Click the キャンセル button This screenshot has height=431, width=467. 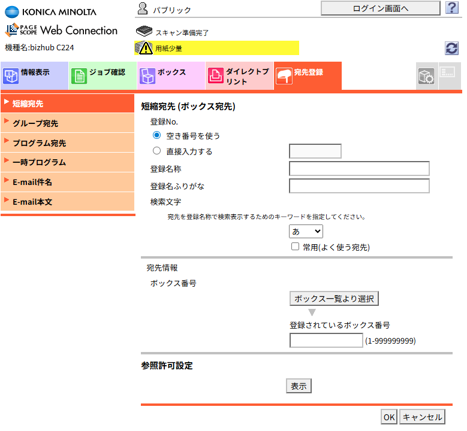(422, 417)
